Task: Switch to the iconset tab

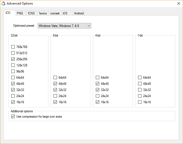Action: pos(55,13)
